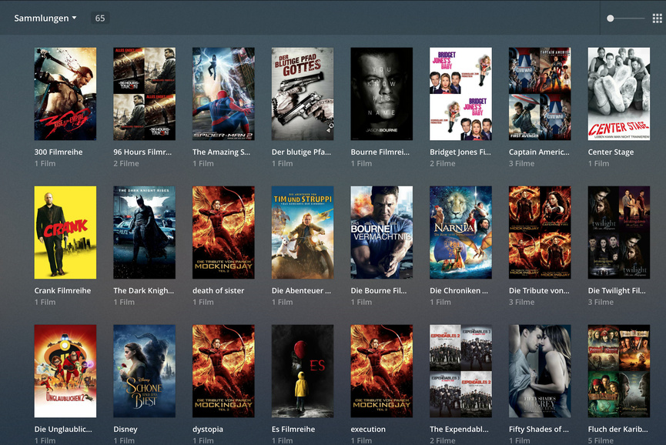
Task: Open the Tim und Struppi poster
Action: (303, 233)
